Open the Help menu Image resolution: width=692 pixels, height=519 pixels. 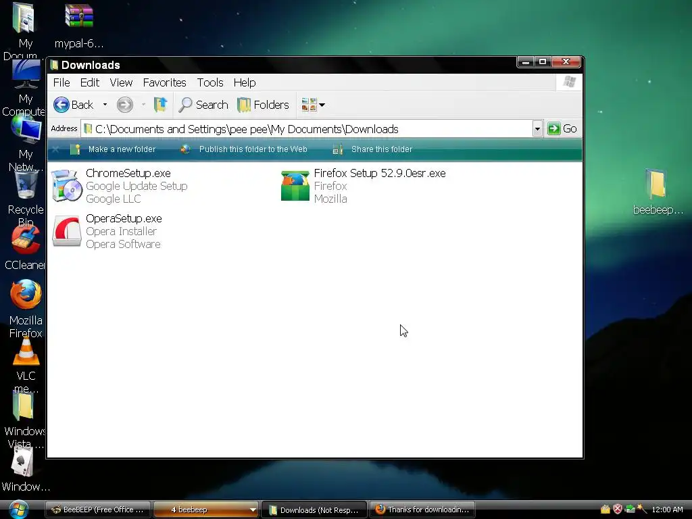coord(245,82)
